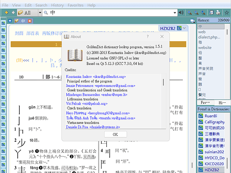This screenshot has width=231, height=173.
Task: Open Vit Pelcak email link
Action: [x=87, y=104]
